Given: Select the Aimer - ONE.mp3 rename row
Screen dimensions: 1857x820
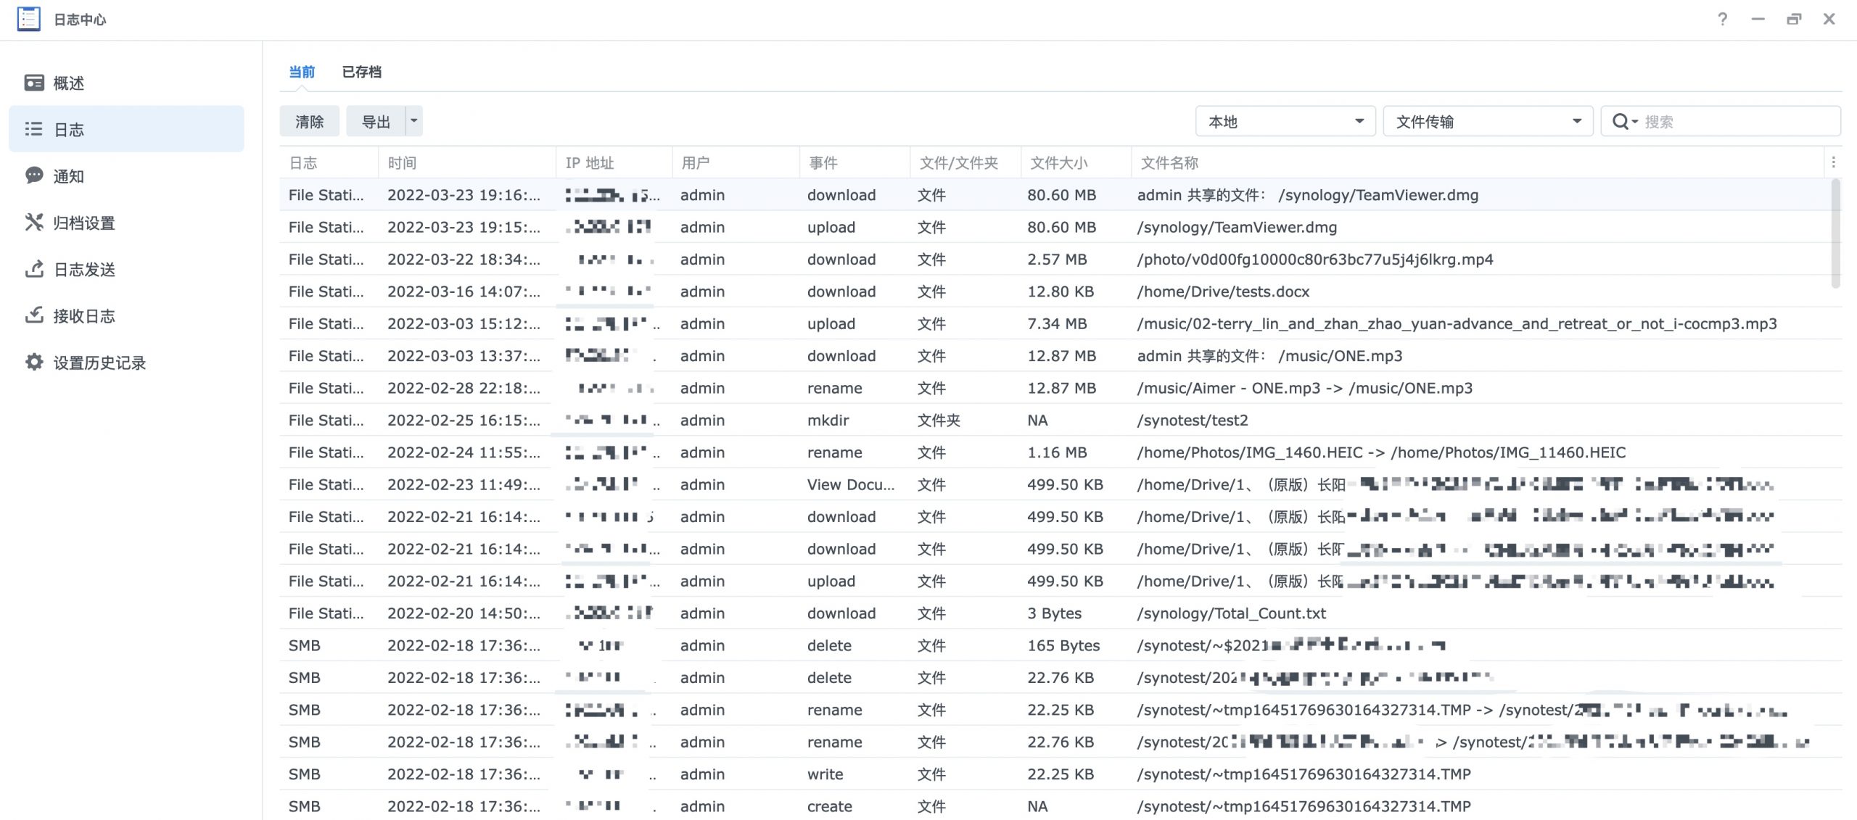Looking at the screenshot, I should [1055, 388].
